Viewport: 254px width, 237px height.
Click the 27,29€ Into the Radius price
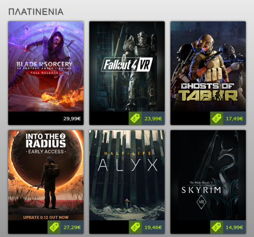pos(72,227)
